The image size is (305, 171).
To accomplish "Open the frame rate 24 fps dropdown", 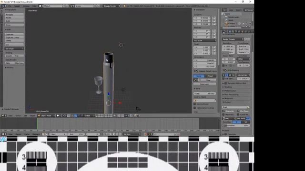I will 243,59.
